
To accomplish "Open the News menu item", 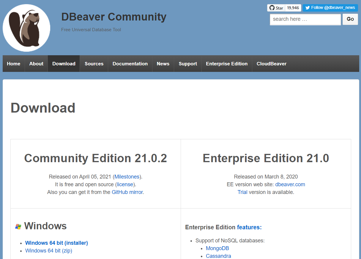I will 163,64.
